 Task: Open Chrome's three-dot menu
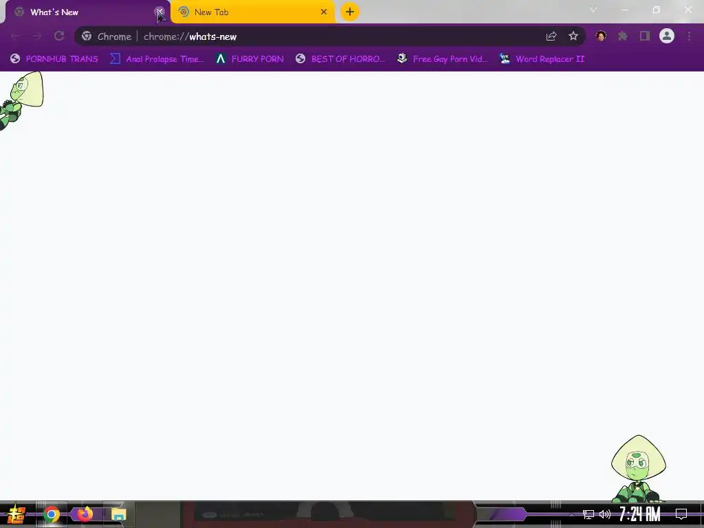coord(689,36)
